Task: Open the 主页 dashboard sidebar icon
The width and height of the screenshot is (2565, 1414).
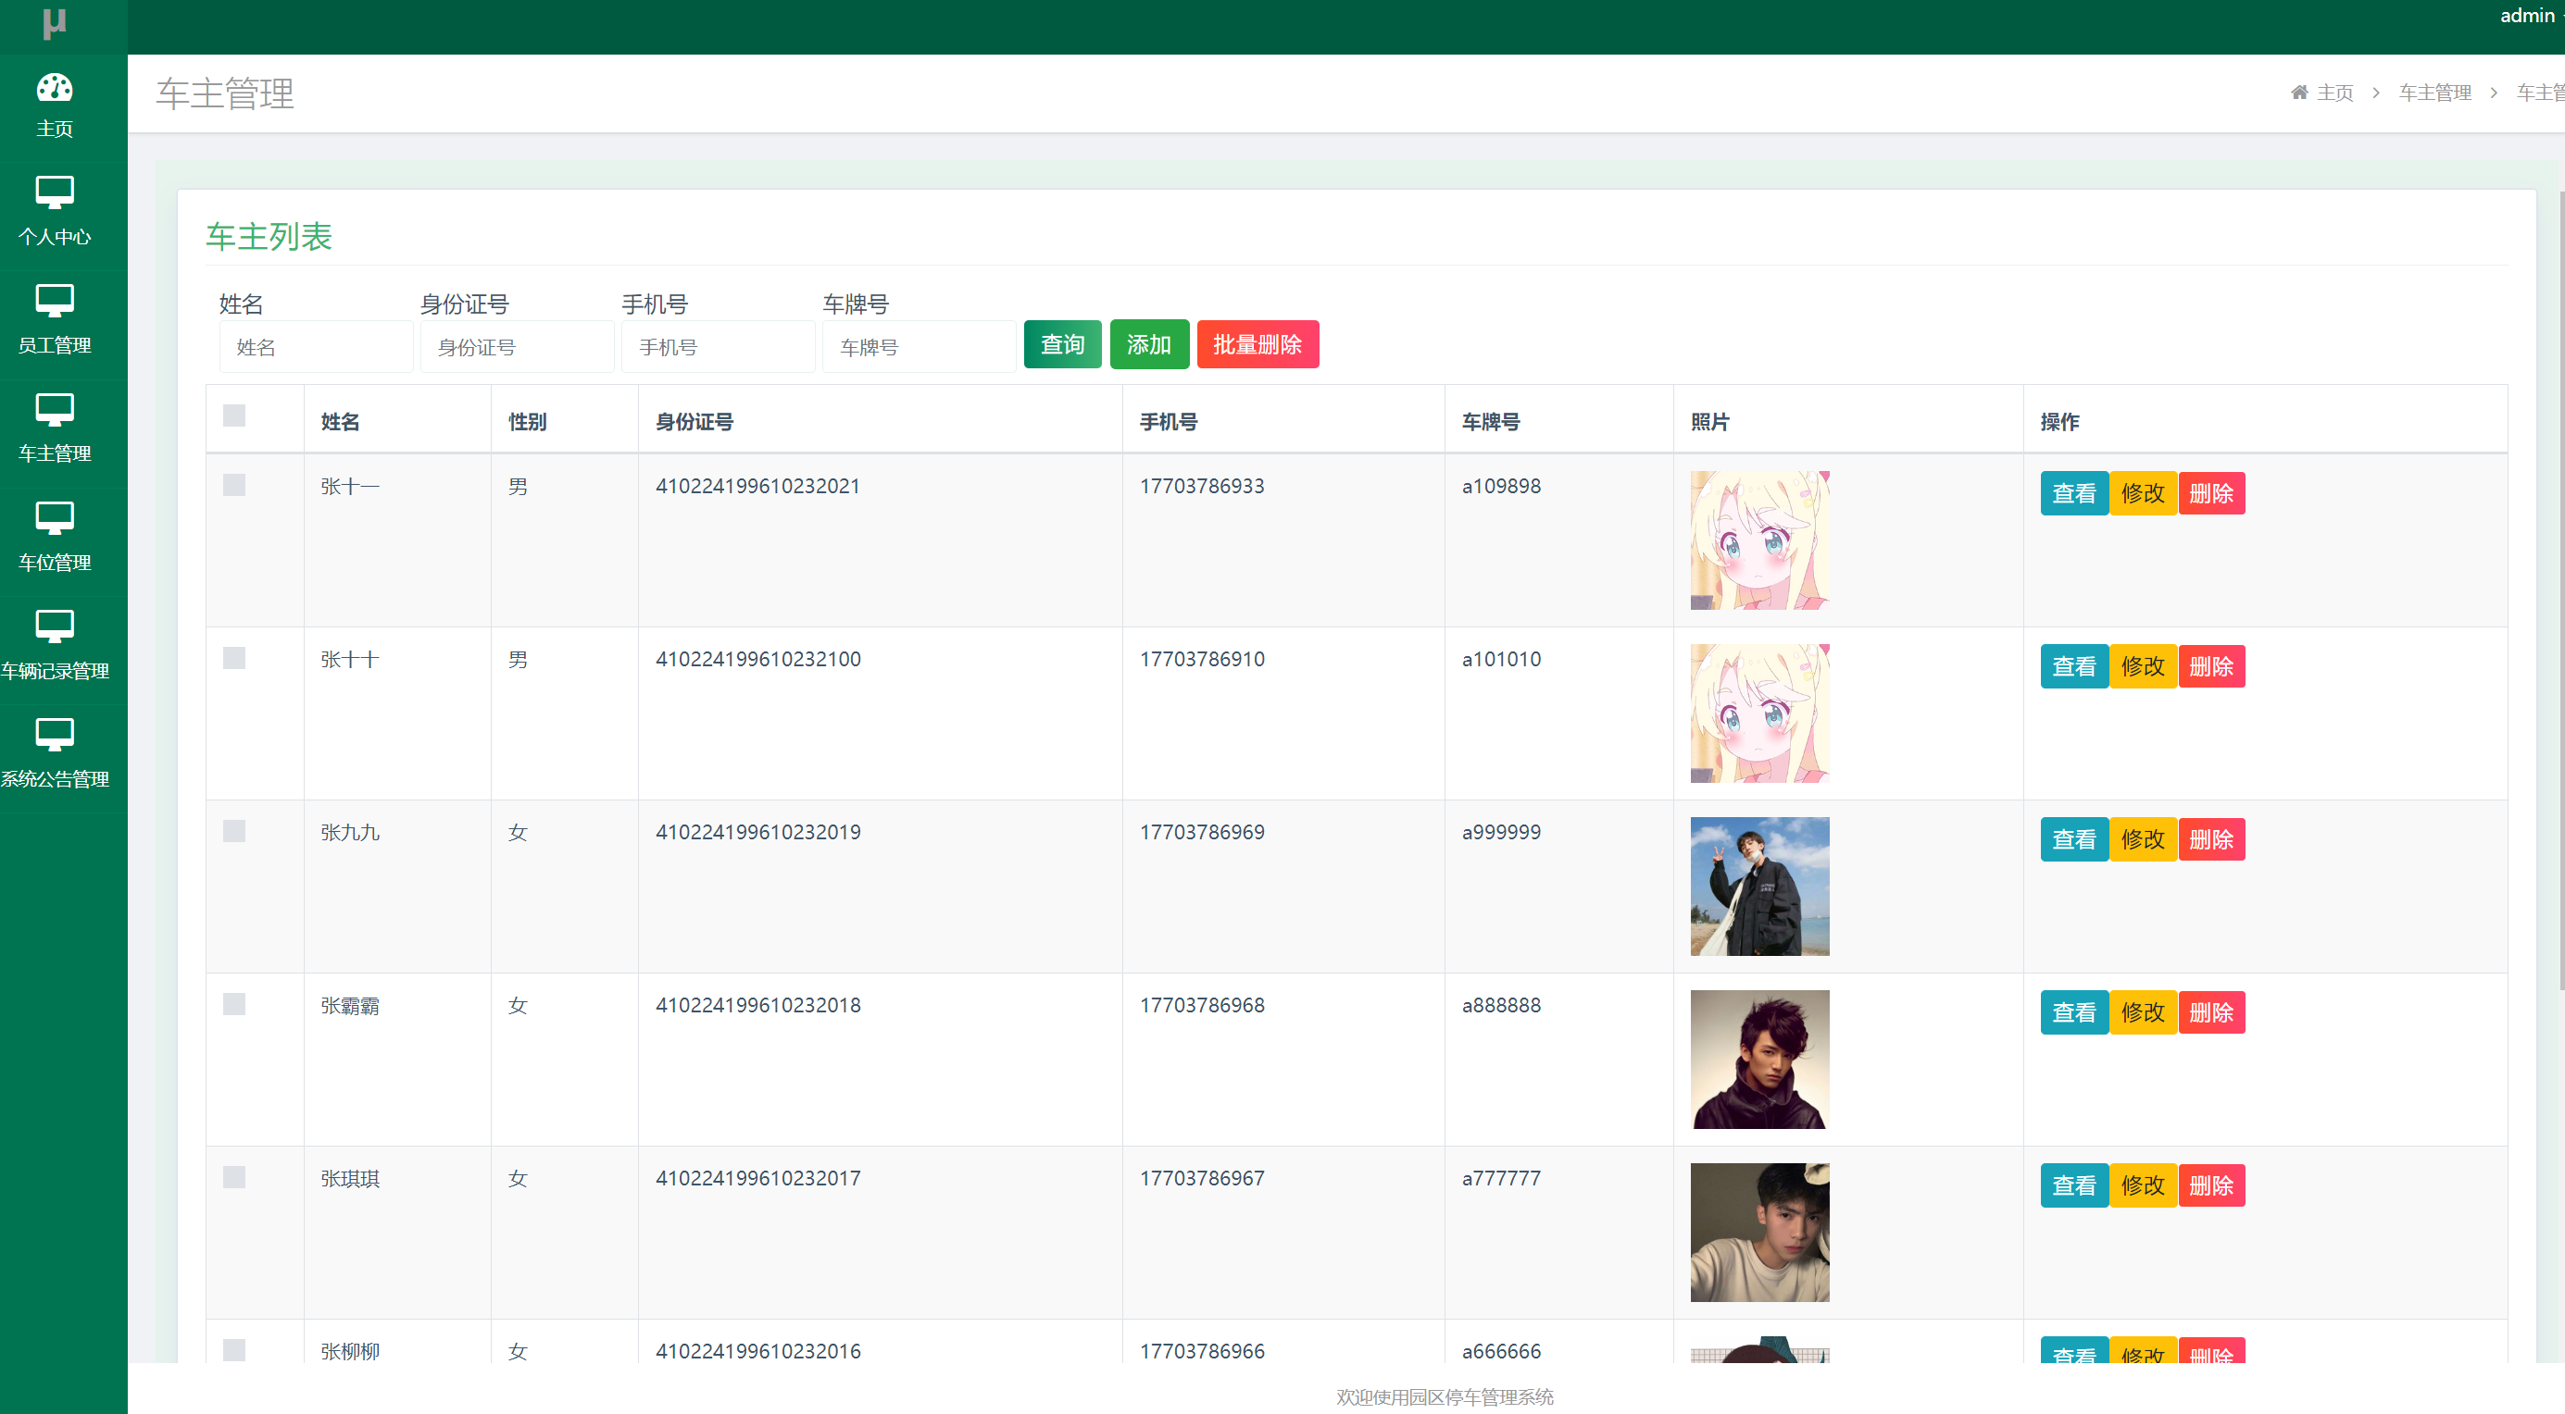Action: tap(55, 88)
